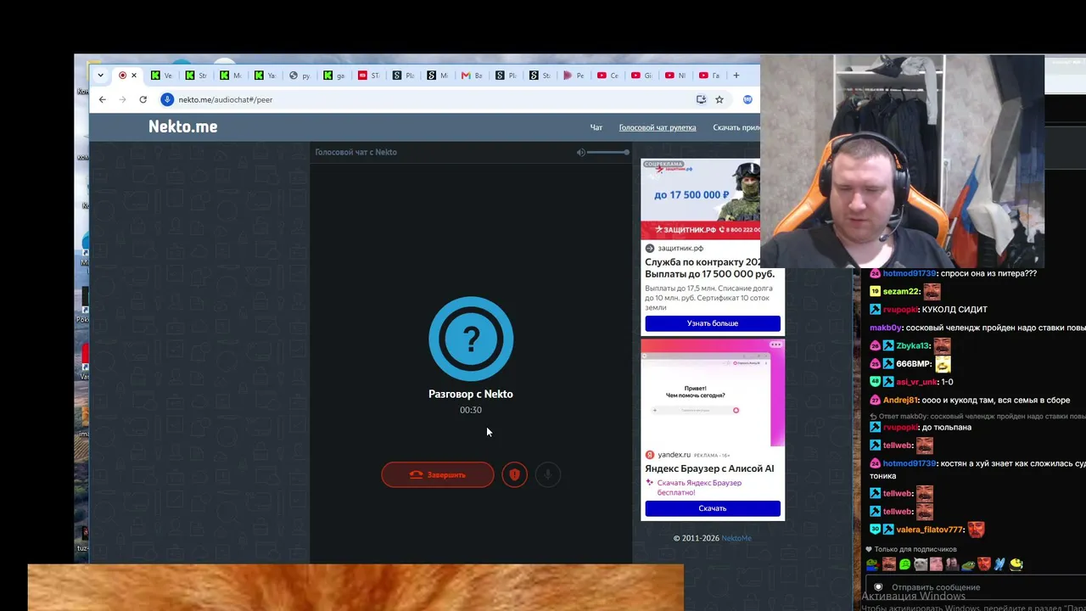
Task: Open the Chrome profile avatar
Action: click(747, 99)
